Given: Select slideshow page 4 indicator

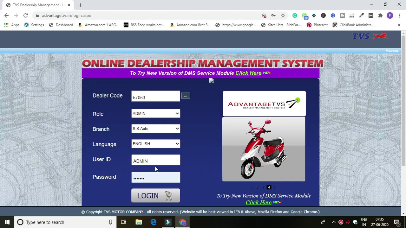Looking at the screenshot, I should (269, 187).
